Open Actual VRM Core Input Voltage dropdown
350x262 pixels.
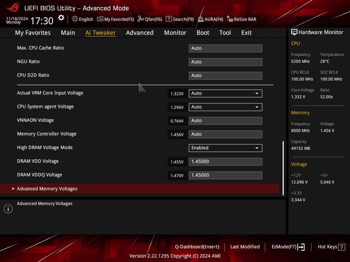tap(226, 93)
